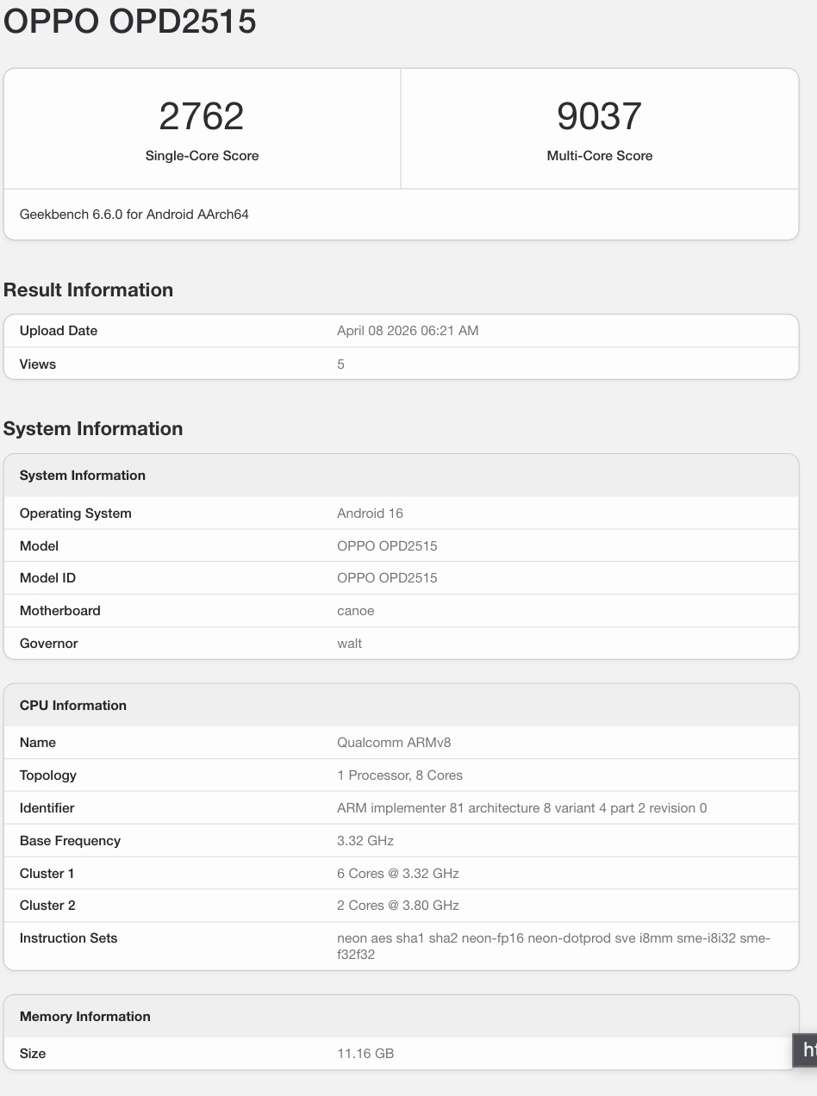The height and width of the screenshot is (1096, 817).
Task: Click the upload date April 08 2026 value
Action: pos(408,331)
